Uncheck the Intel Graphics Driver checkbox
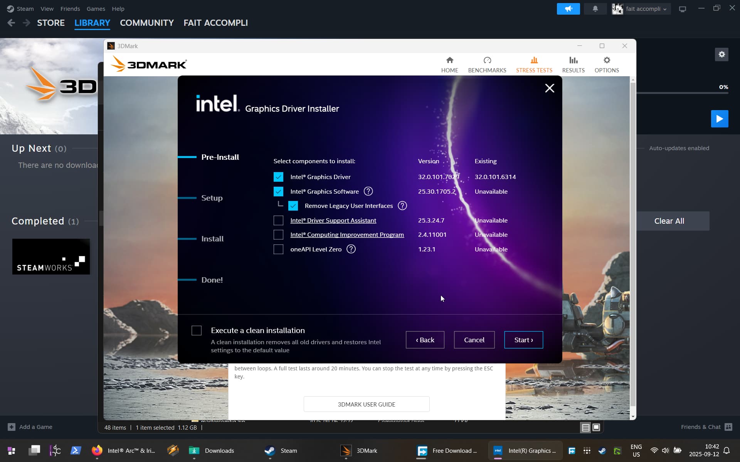 (x=278, y=177)
